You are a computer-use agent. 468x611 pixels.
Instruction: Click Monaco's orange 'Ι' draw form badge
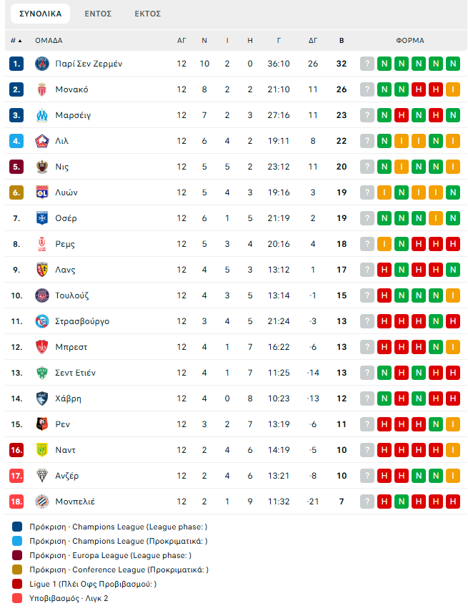point(452,89)
